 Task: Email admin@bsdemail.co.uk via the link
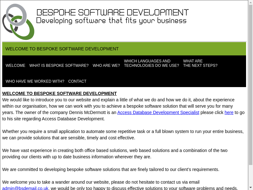coord(25,188)
